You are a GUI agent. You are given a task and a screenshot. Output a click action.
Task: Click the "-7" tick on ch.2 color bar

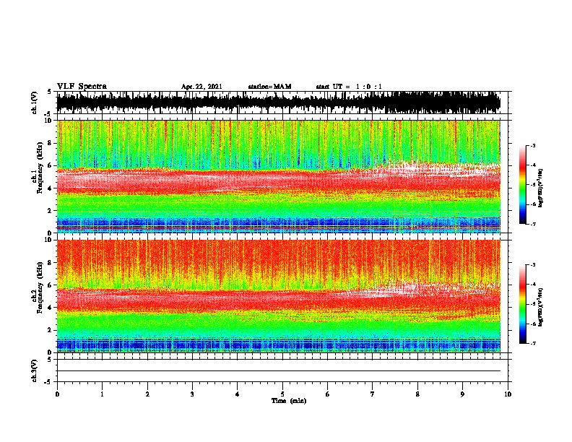pos(532,344)
